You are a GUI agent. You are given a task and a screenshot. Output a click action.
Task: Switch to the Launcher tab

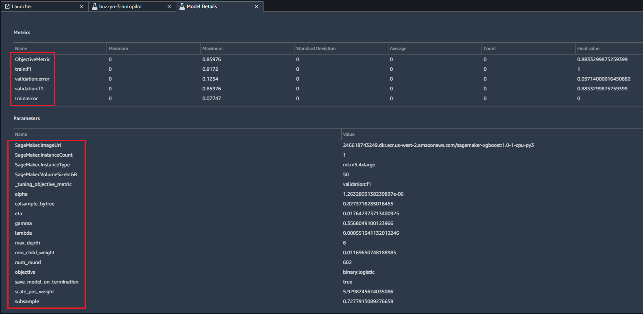(22, 7)
